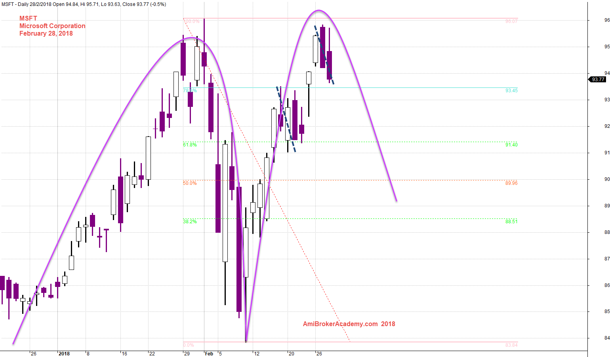The width and height of the screenshot is (610, 357).
Task: Click the 89.96 Fibonacci price label
Action: 511,183
